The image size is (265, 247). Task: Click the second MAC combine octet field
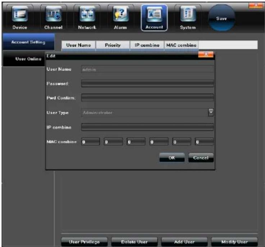pos(113,142)
